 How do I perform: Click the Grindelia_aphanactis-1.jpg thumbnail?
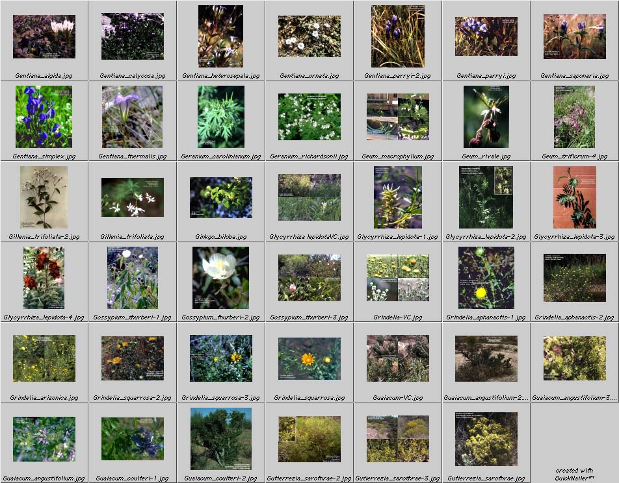click(x=486, y=278)
